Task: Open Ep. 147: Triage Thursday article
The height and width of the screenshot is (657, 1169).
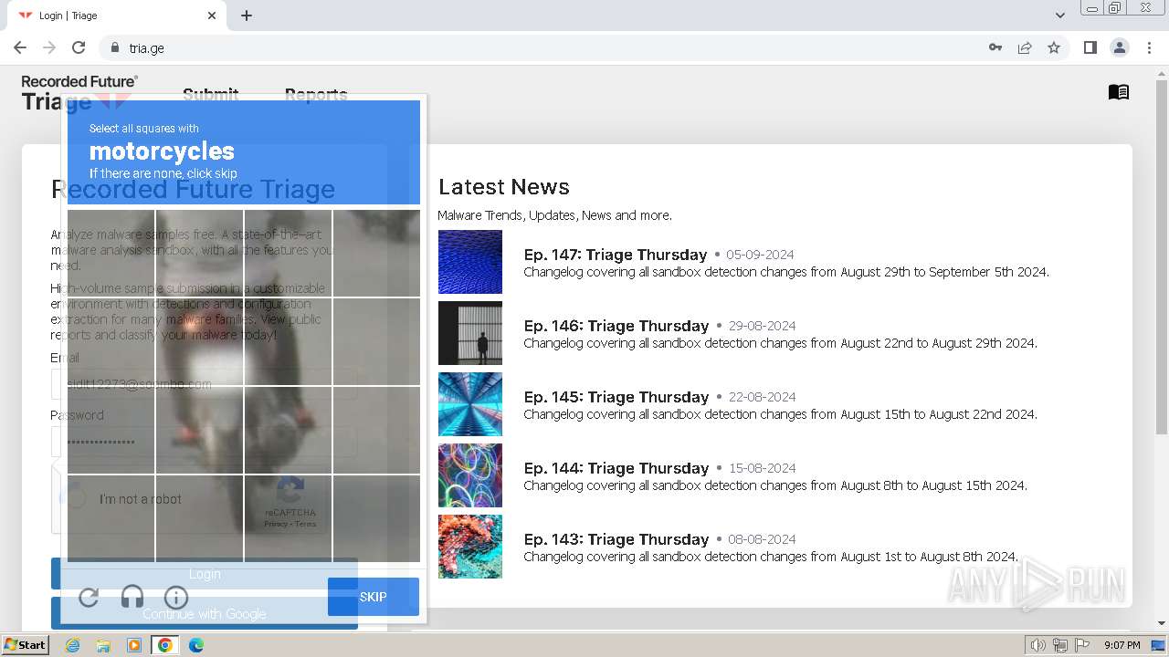Action: pyautogui.click(x=616, y=255)
